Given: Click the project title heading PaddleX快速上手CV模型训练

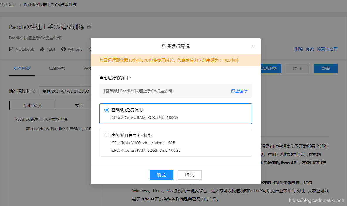Looking at the screenshot, I should (46, 27).
